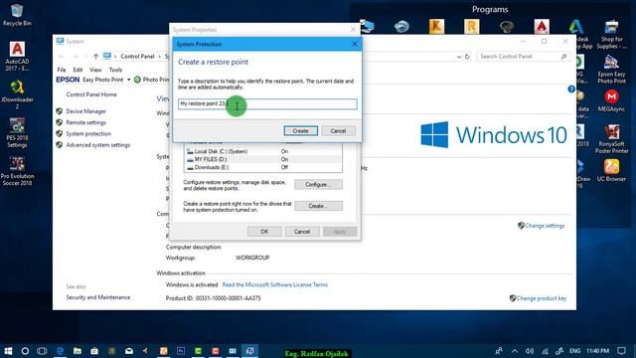Image resolution: width=636 pixels, height=358 pixels.
Task: Open Security and Maintenance link
Action: [98, 297]
